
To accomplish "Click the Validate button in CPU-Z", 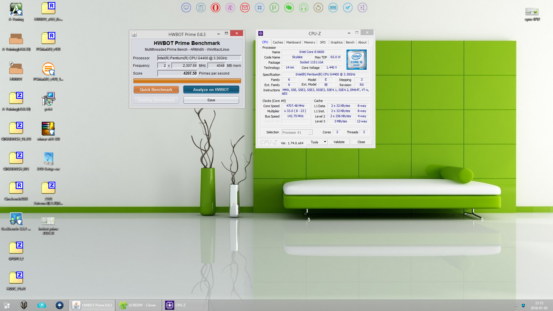I will [339, 142].
